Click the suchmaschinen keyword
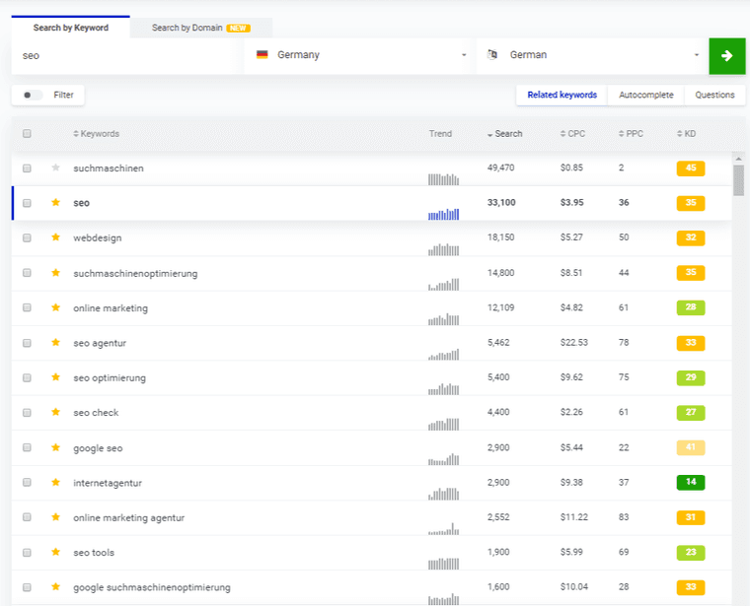Screen dimensions: 750x606 pyautogui.click(x=109, y=168)
